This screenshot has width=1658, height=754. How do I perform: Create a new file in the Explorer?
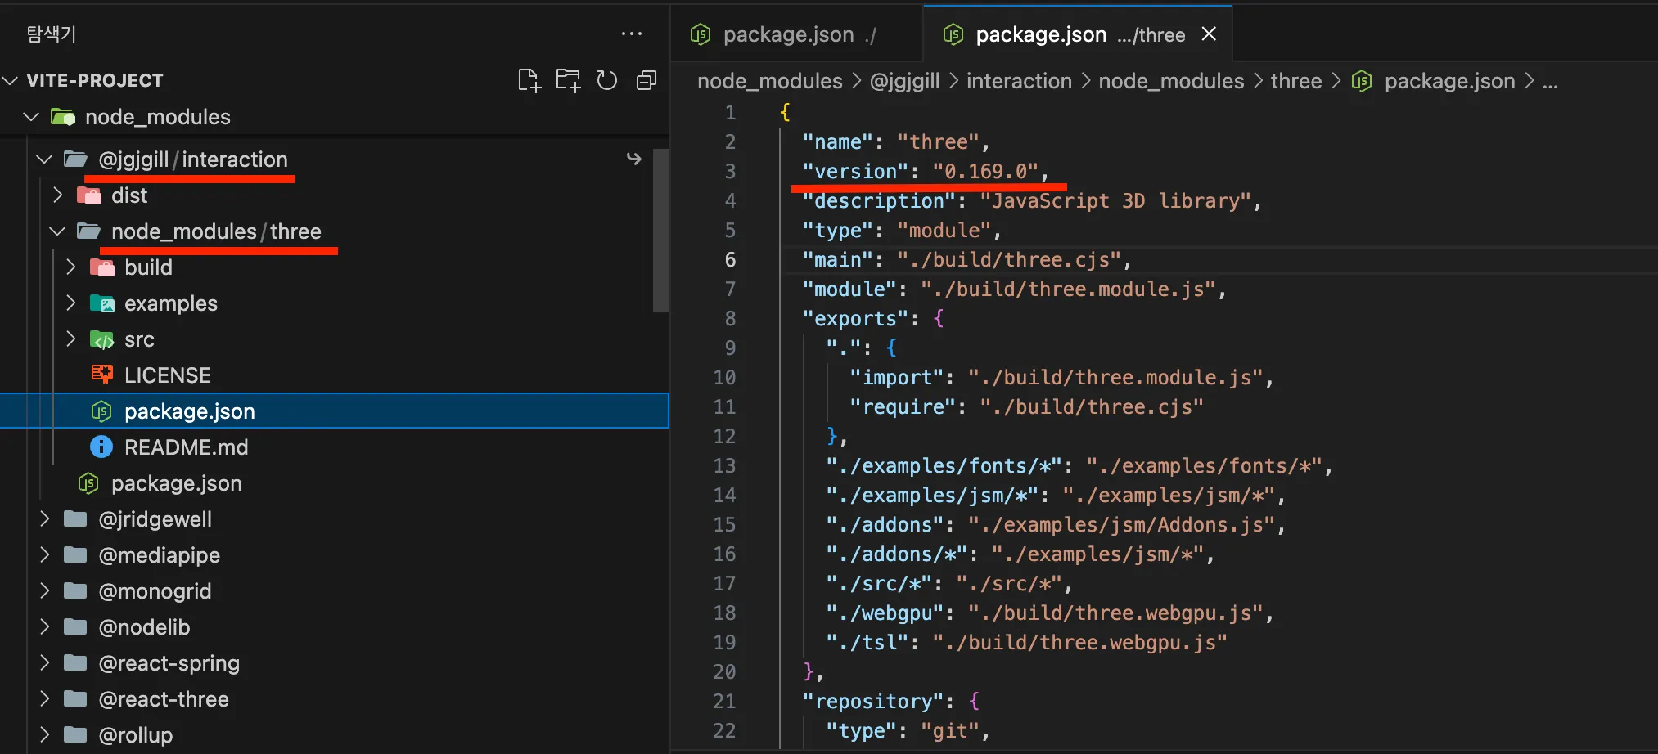[x=529, y=79]
